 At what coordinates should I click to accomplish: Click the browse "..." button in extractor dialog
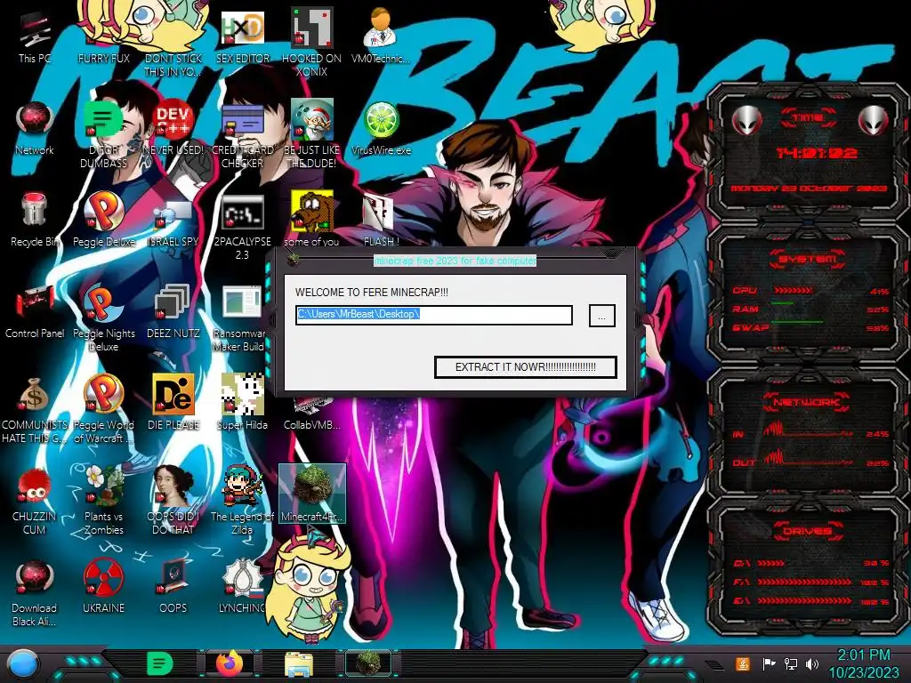[x=602, y=316]
